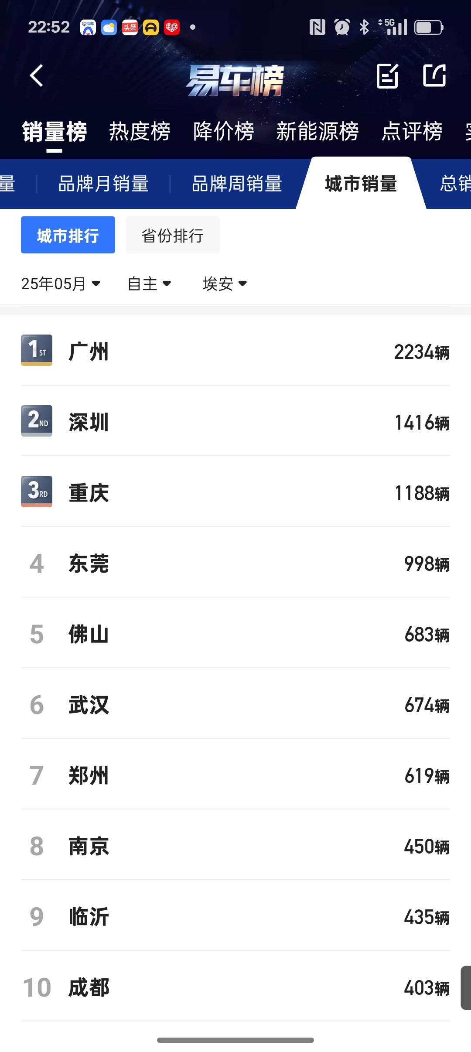Tap the share icon in header
Viewport: 471px width, 1052px height.
434,75
